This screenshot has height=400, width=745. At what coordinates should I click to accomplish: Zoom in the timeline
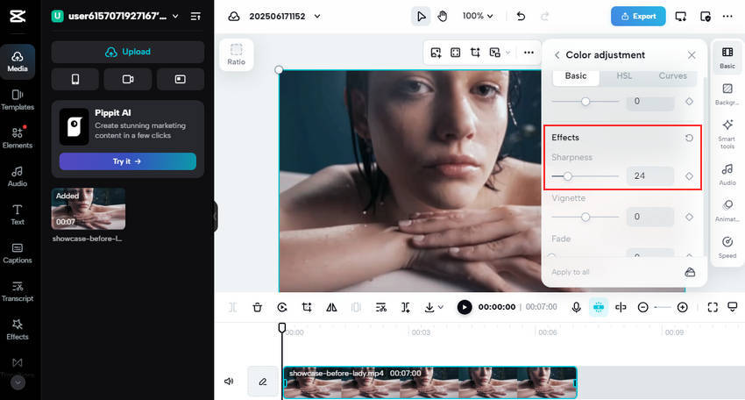tap(682, 307)
